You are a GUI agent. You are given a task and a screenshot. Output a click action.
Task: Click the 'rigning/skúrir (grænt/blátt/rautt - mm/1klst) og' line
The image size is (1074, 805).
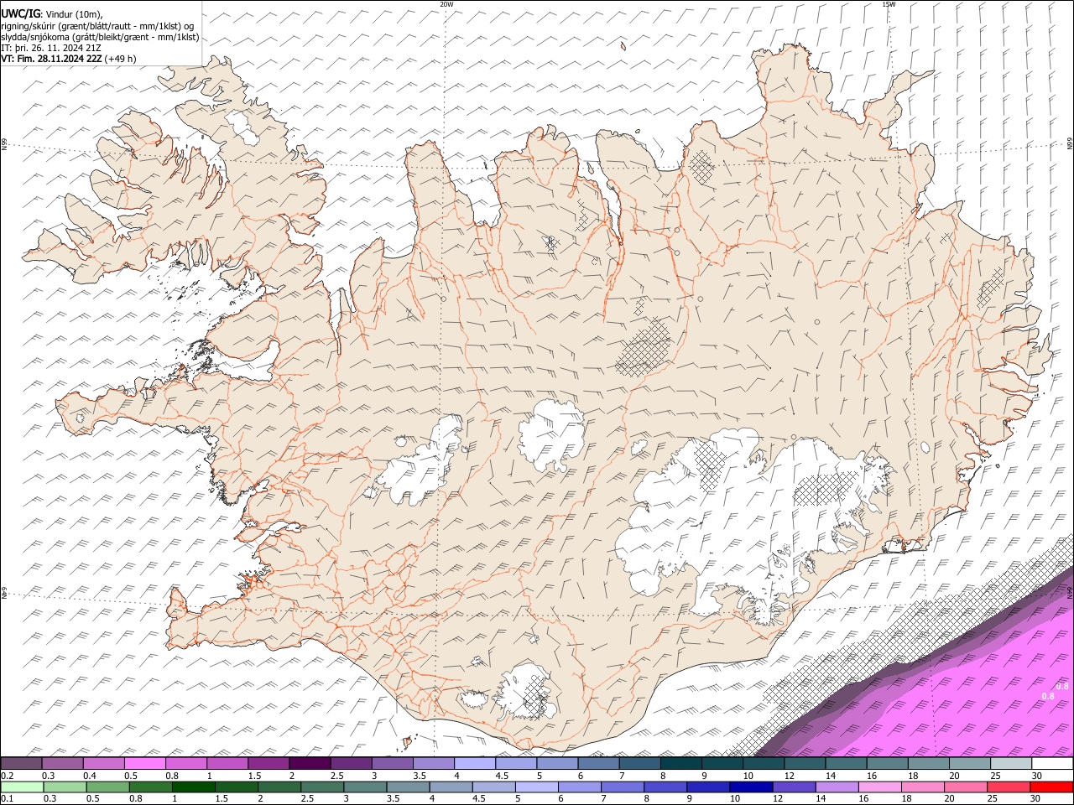[97, 25]
